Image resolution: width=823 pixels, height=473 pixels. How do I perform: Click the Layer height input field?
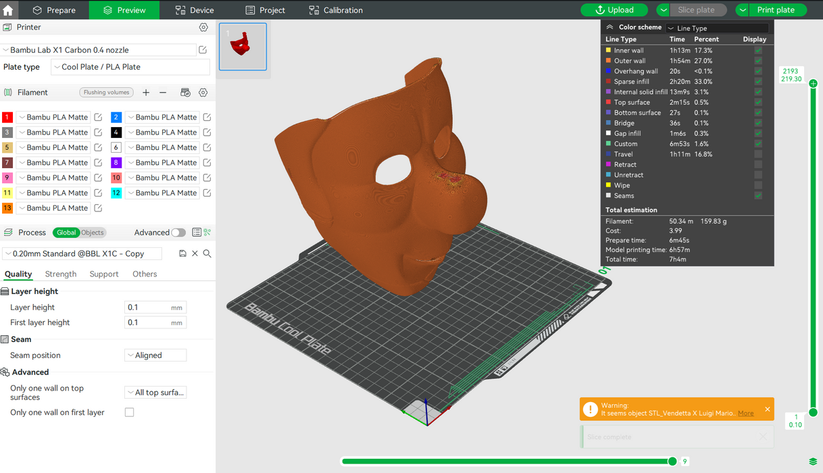(147, 307)
